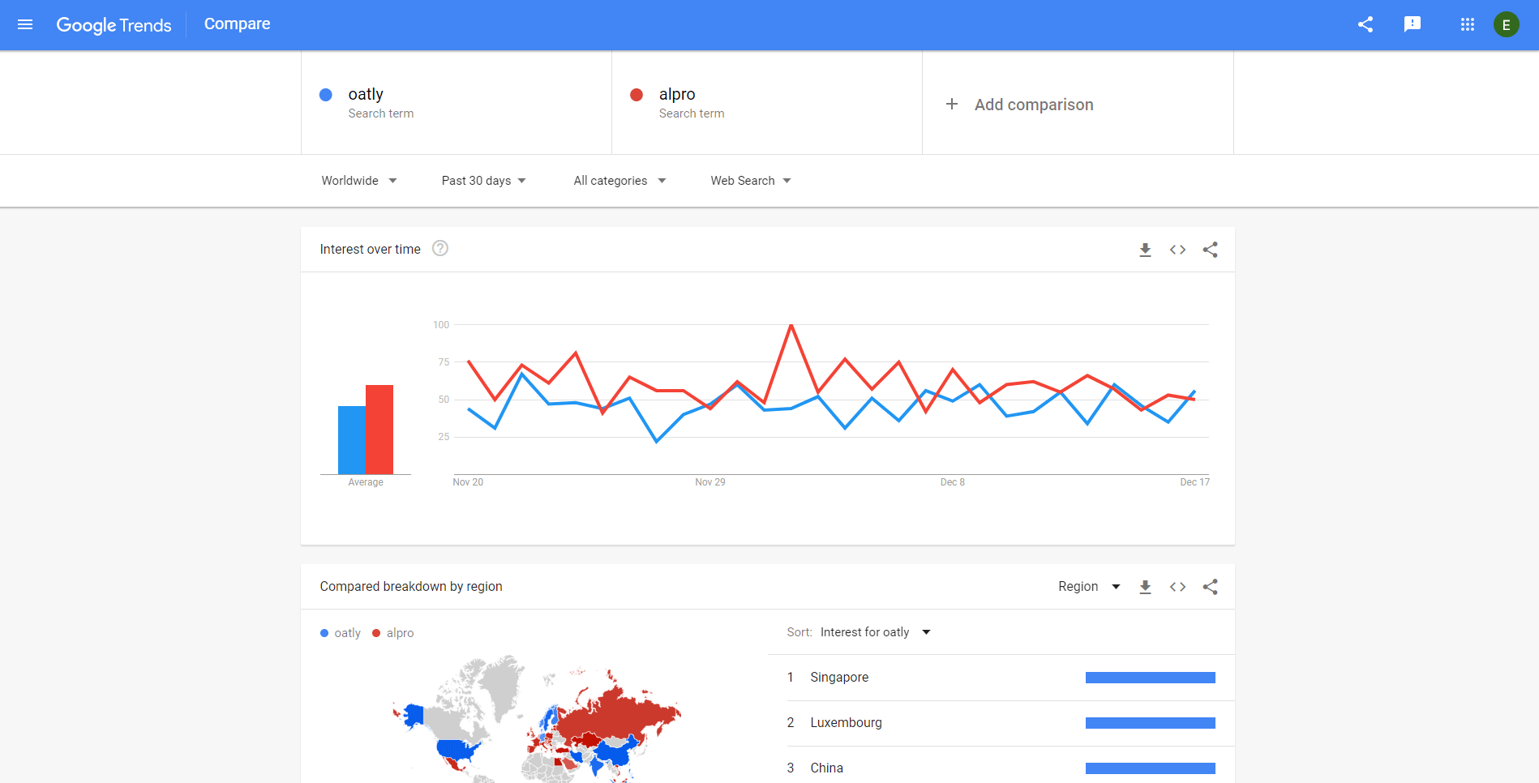The image size is (1539, 783).
Task: Share the Interest over time chart
Action: (1210, 250)
